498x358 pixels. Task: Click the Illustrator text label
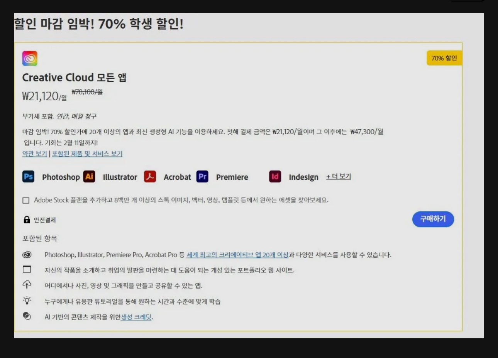[120, 177]
